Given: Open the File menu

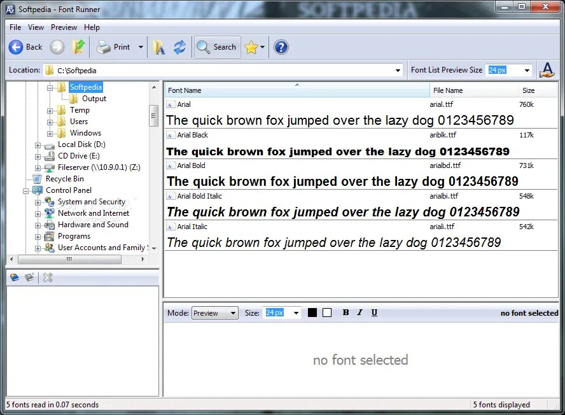Looking at the screenshot, I should click(15, 27).
